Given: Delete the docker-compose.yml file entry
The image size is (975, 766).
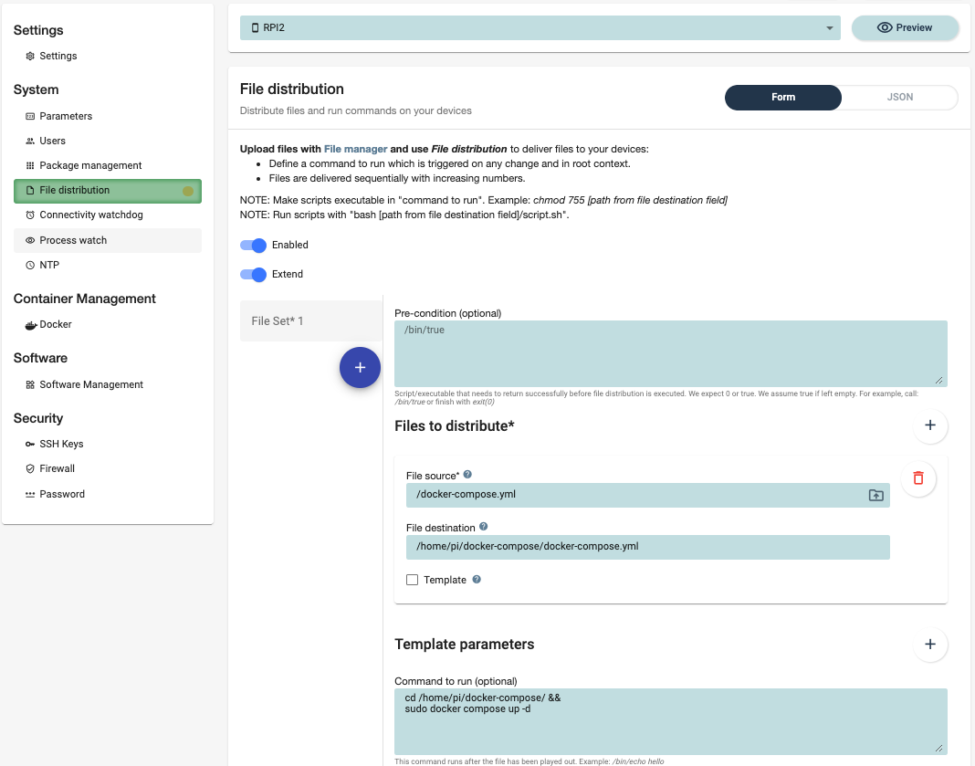Looking at the screenshot, I should (919, 478).
